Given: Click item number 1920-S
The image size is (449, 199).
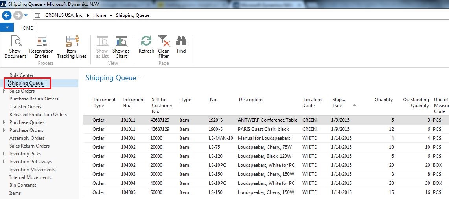Looking at the screenshot, I should click(x=215, y=120).
